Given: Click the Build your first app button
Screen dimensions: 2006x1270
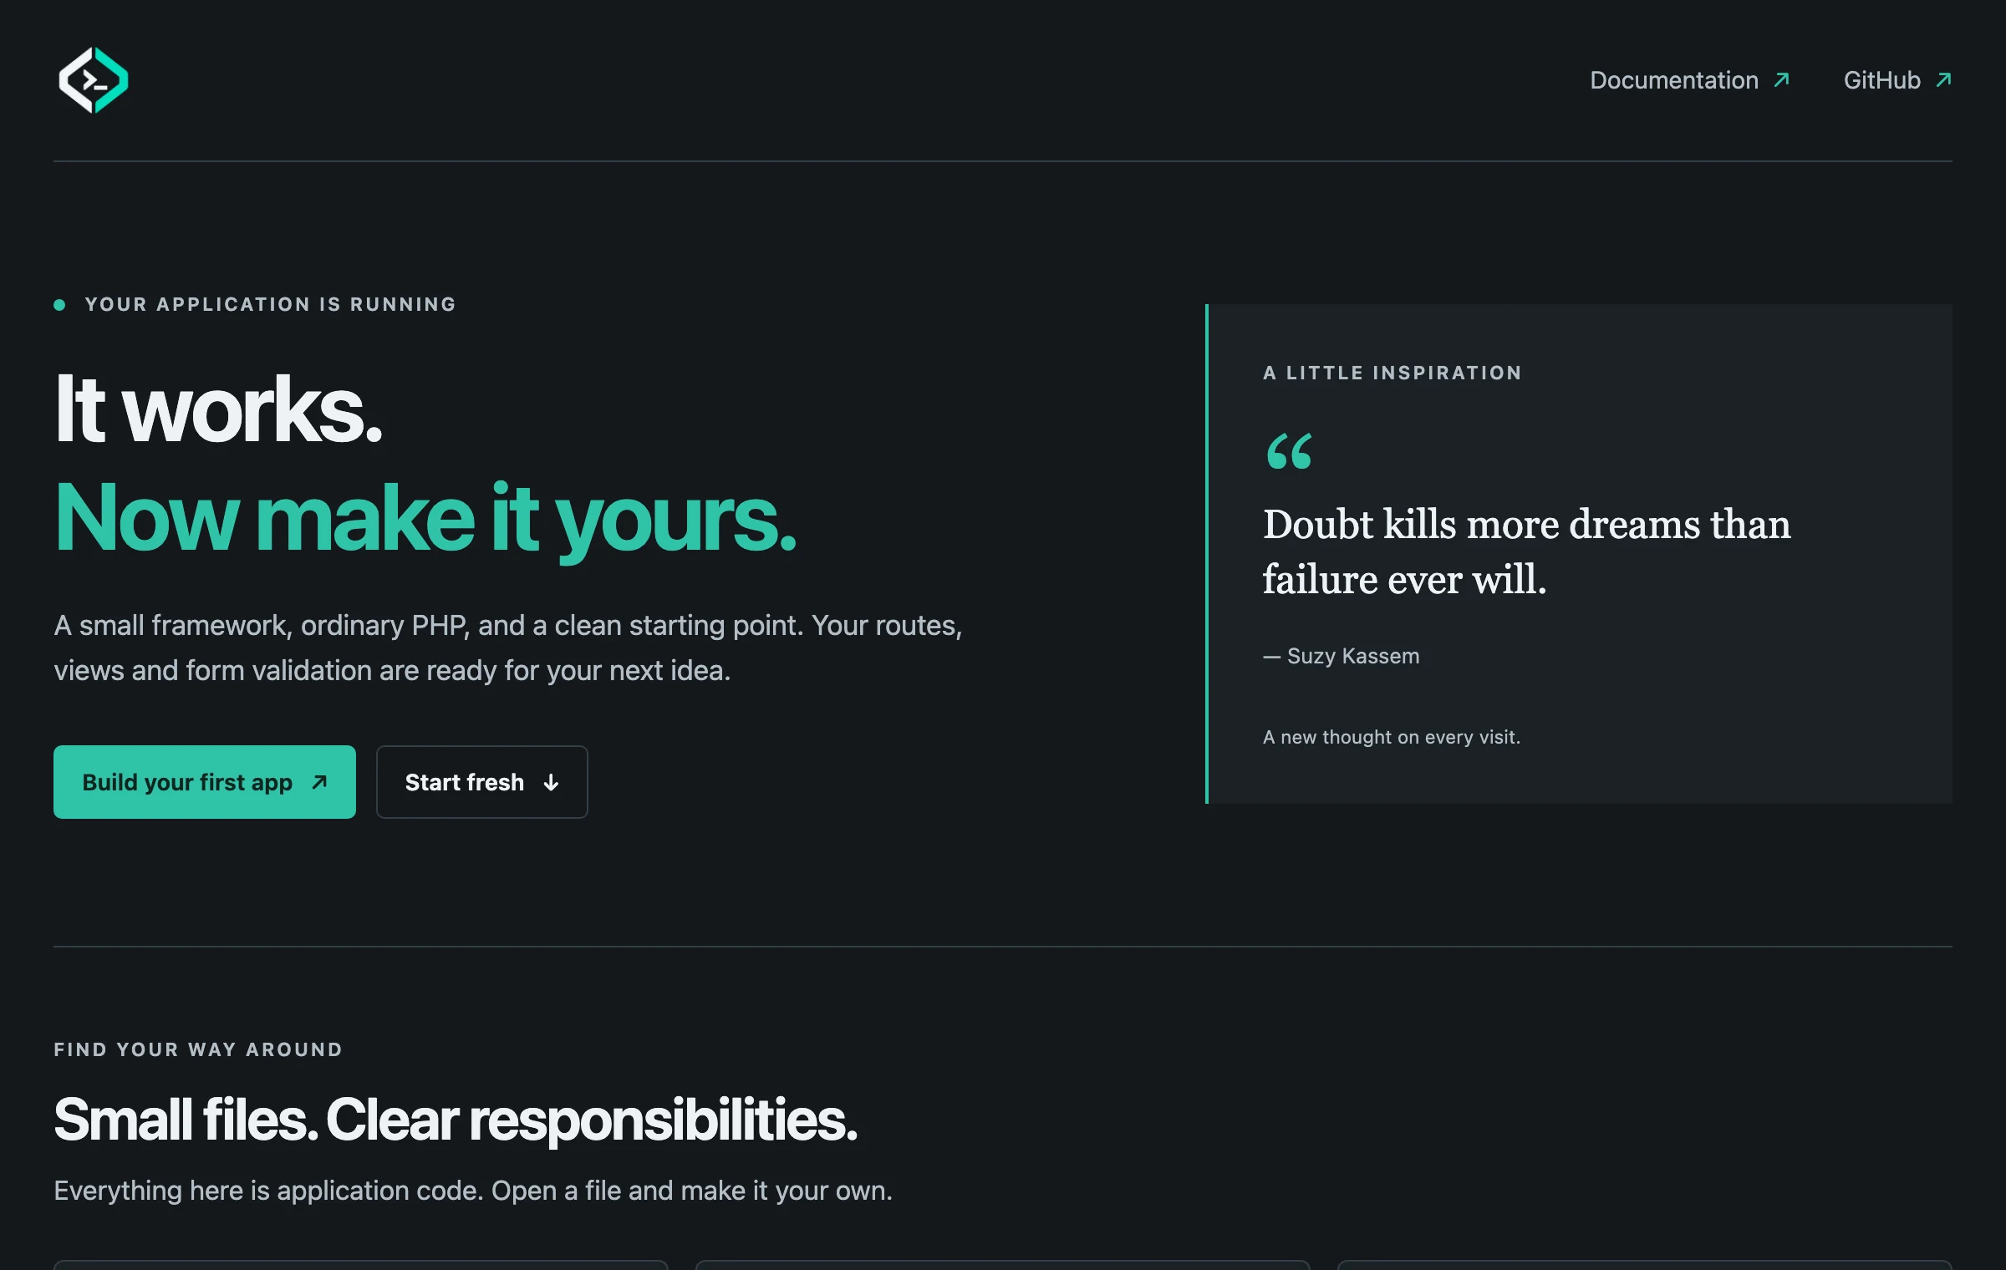Looking at the screenshot, I should (x=205, y=782).
